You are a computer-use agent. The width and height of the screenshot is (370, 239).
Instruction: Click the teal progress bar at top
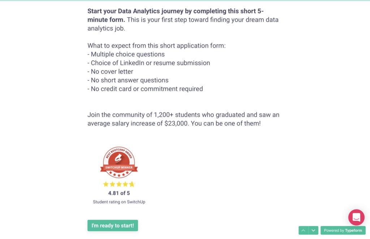(185, 1)
